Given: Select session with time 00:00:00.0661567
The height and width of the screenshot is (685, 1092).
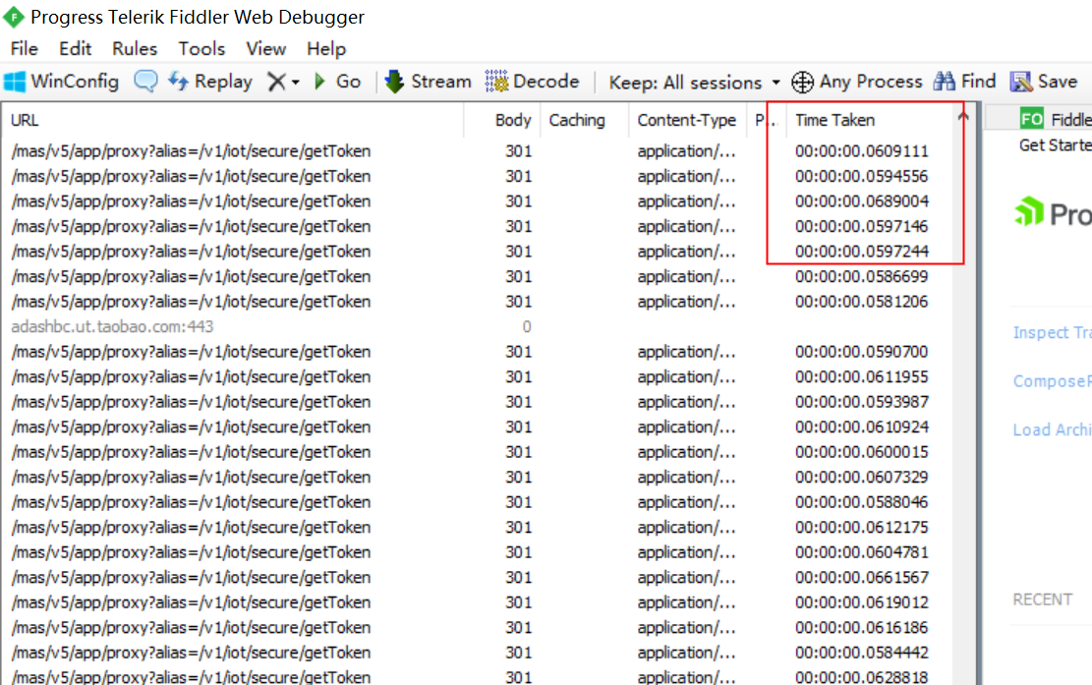Looking at the screenshot, I should point(477,577).
